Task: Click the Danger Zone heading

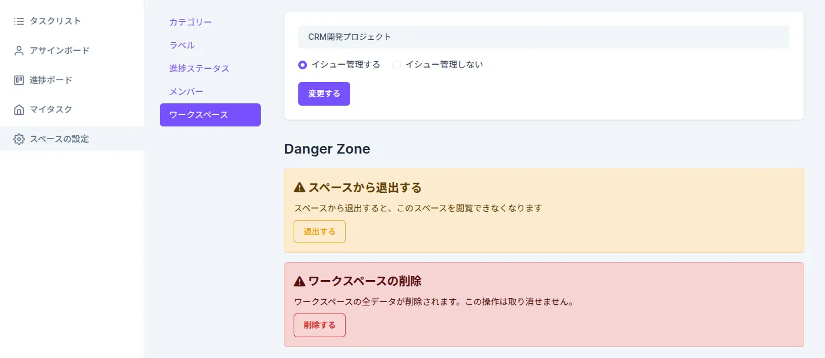Action: coord(327,149)
